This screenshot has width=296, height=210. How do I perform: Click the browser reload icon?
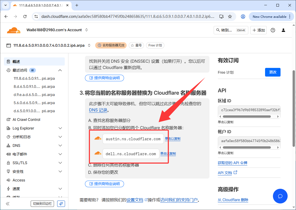tap(25, 17)
